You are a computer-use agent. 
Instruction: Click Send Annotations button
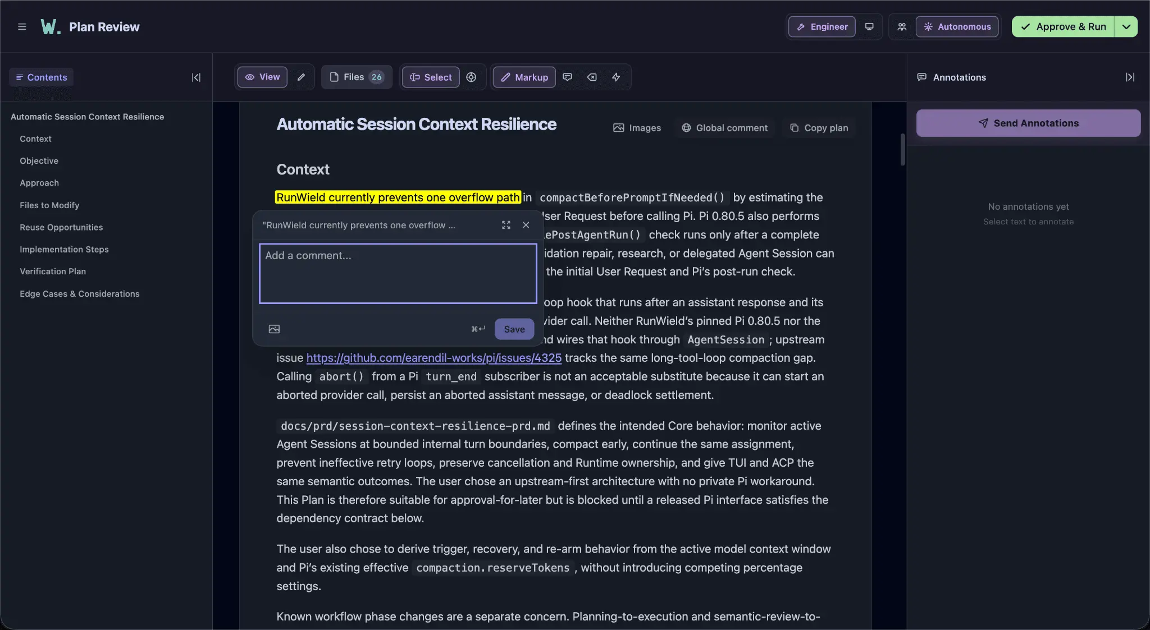[x=1028, y=123]
